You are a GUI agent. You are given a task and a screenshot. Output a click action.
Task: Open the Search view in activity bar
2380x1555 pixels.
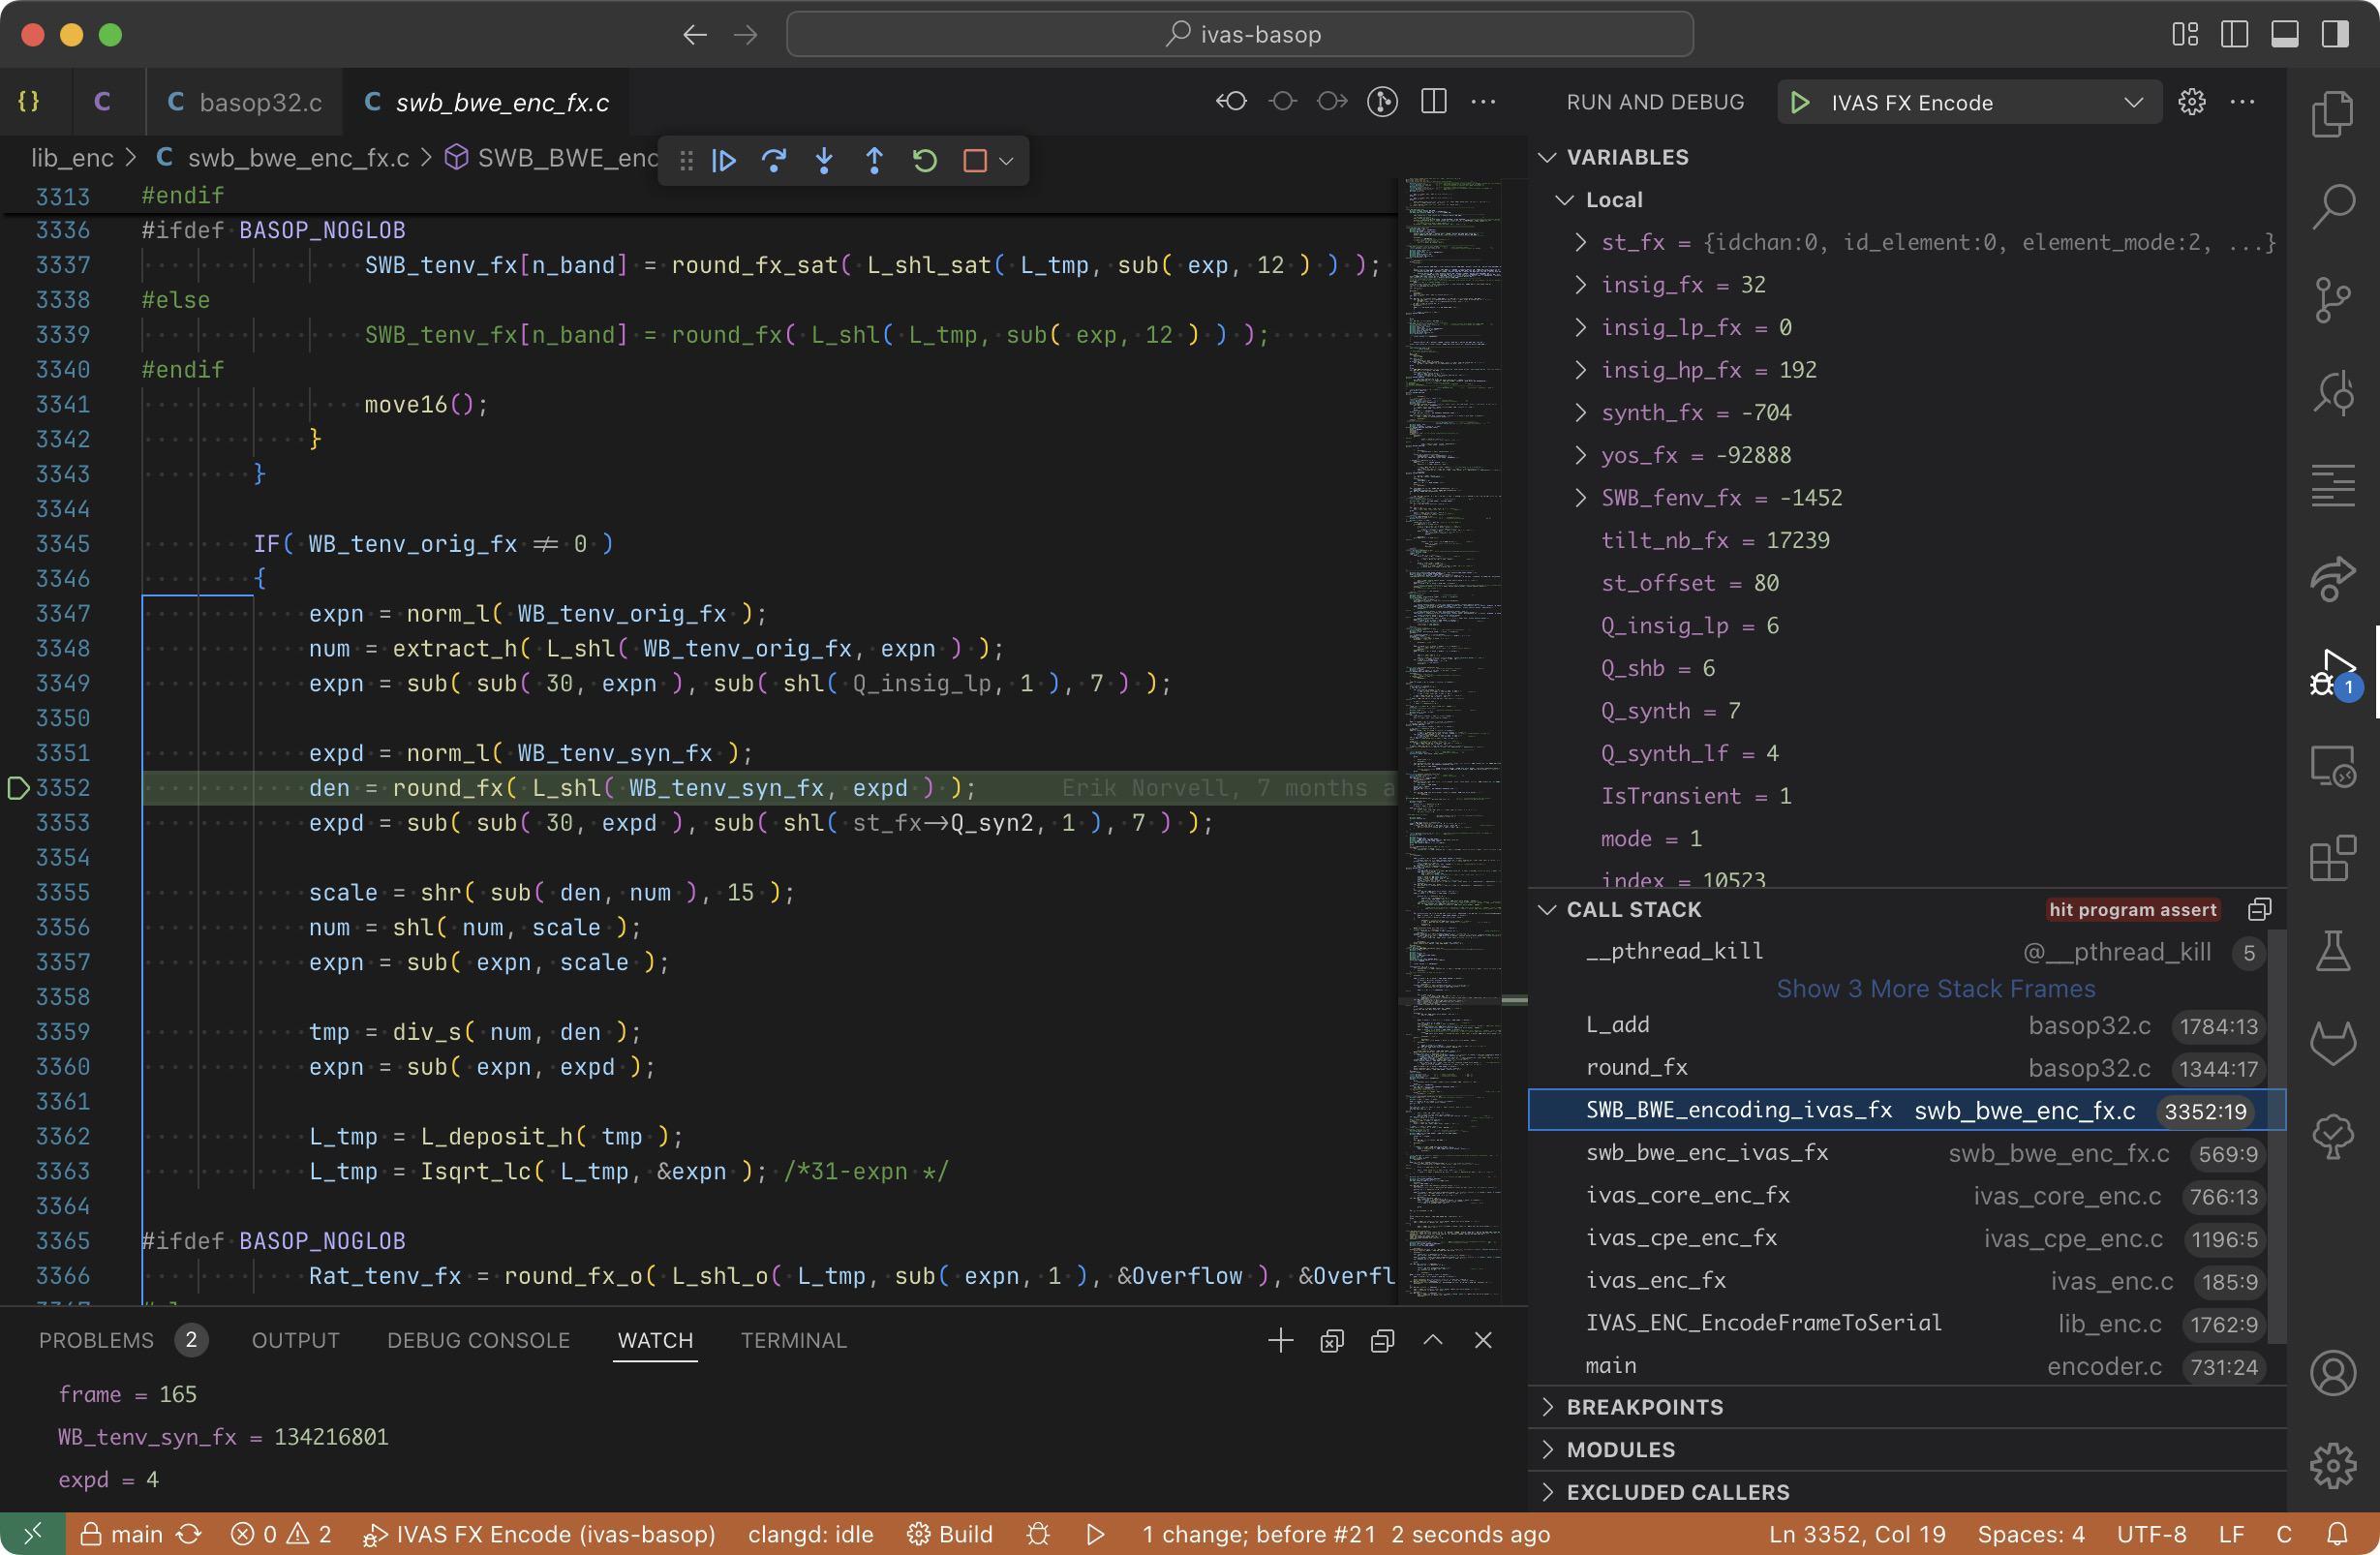(x=2332, y=207)
